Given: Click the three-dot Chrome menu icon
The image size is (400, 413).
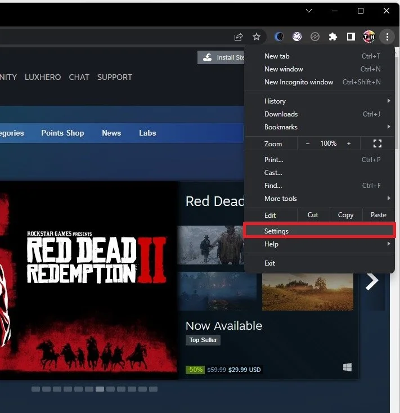Looking at the screenshot, I should (387, 37).
